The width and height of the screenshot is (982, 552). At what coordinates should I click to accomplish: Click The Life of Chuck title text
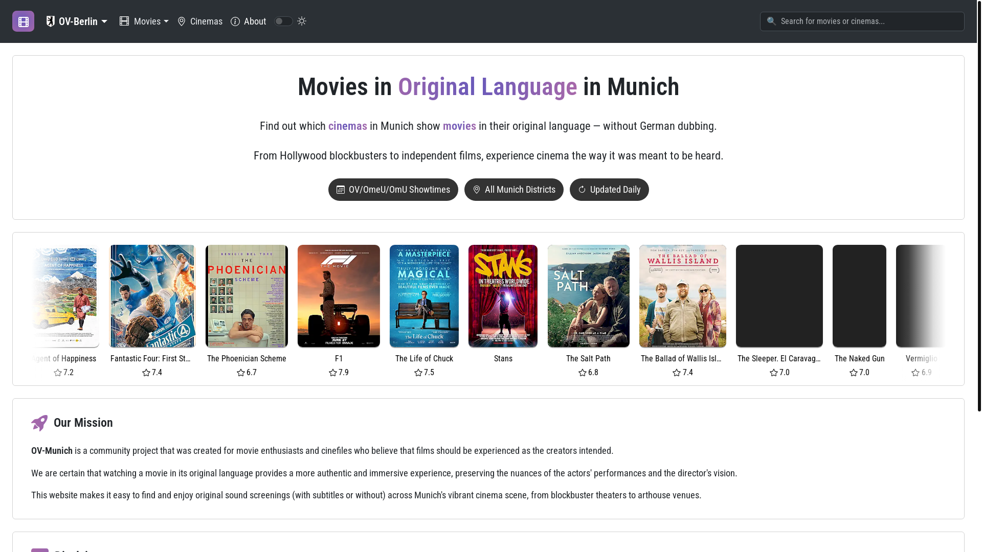point(424,359)
